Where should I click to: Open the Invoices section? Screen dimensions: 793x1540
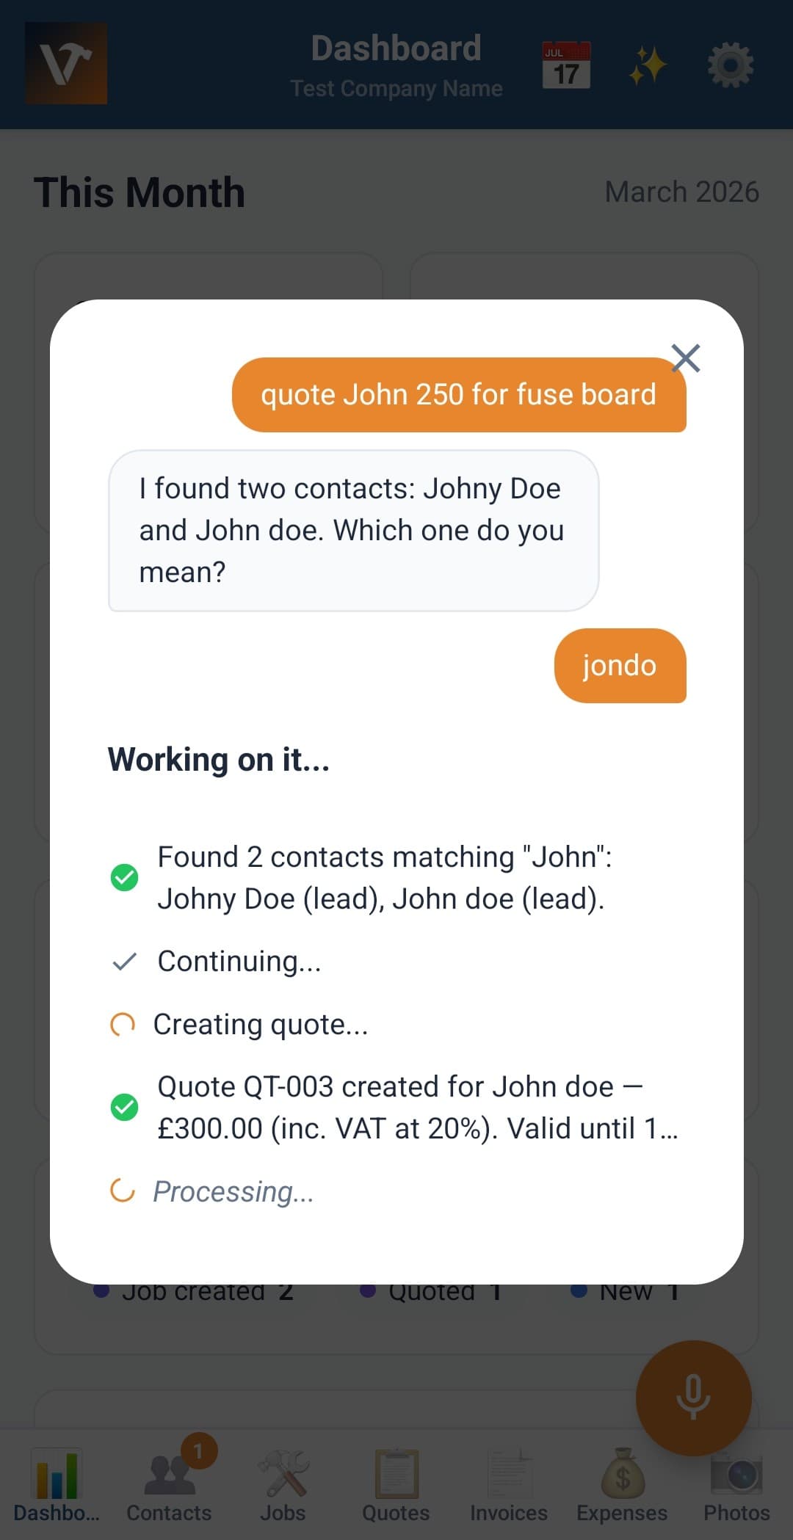(x=509, y=1475)
